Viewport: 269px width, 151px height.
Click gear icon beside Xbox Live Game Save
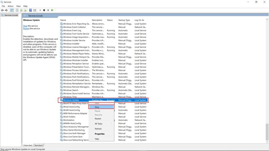point(61,137)
